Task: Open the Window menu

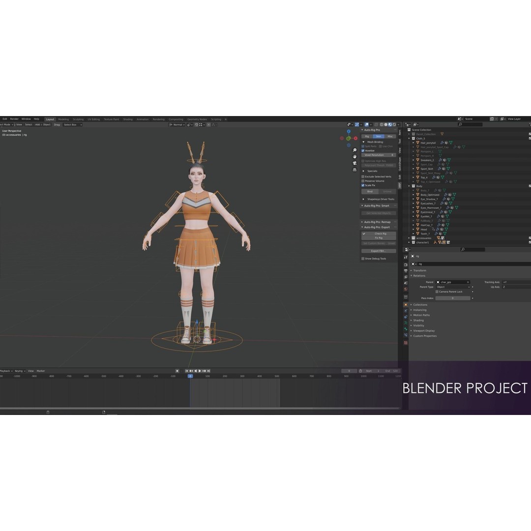Action: (26, 119)
